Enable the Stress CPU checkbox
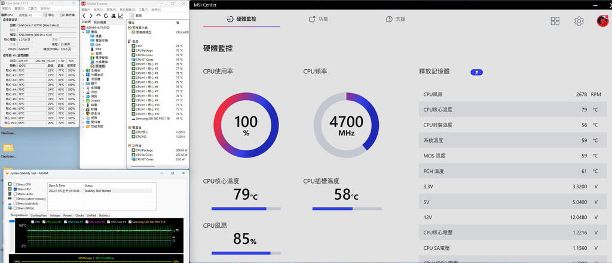This screenshot has height=263, width=612. [15, 184]
